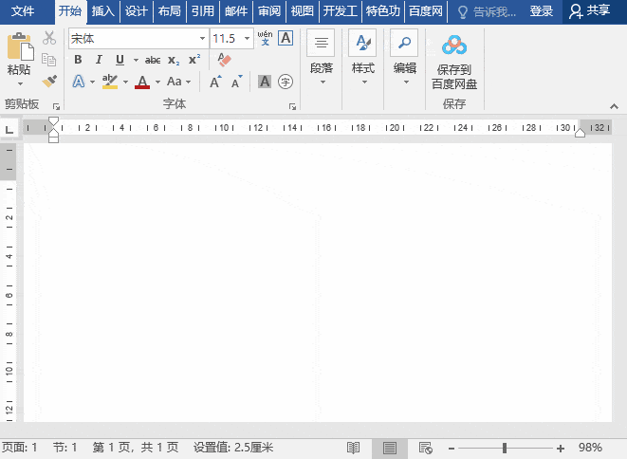627x459 pixels.
Task: Switch to the 视图 tab
Action: 303,11
